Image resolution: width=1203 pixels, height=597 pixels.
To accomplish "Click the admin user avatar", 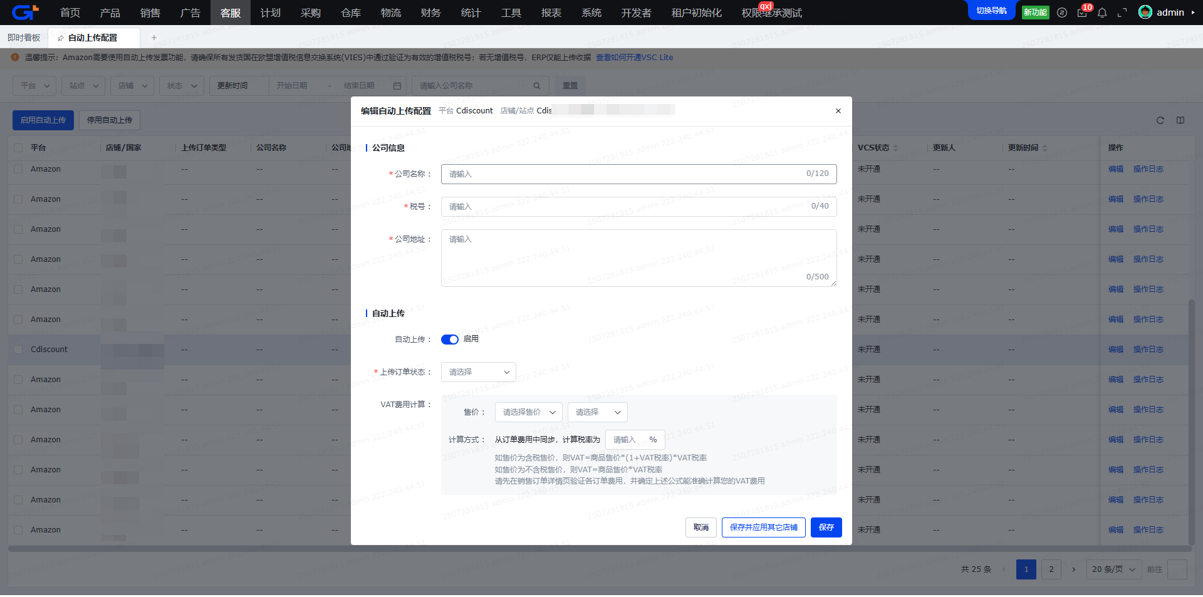I will click(1145, 13).
